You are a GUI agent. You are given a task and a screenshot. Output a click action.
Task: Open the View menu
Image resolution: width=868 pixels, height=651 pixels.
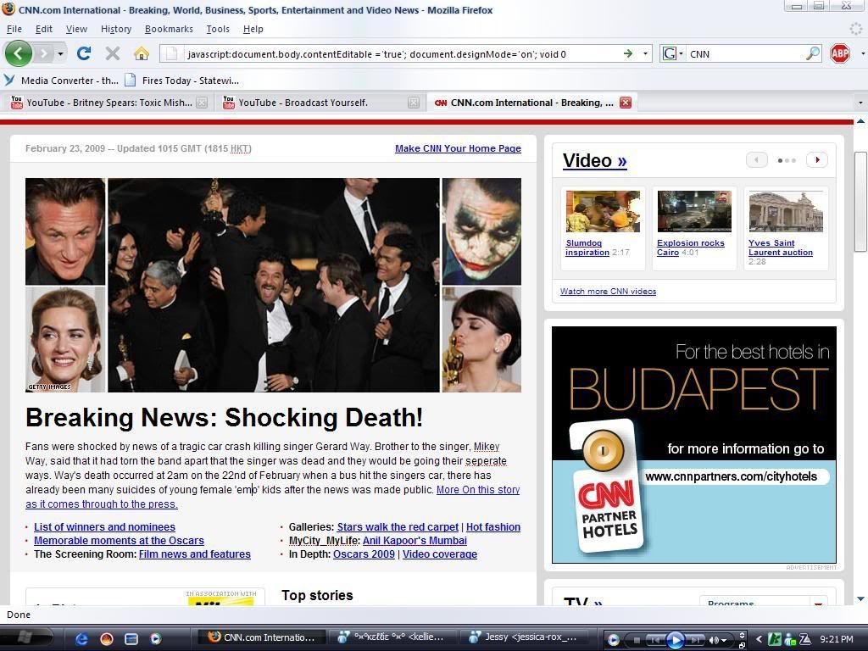click(x=76, y=29)
